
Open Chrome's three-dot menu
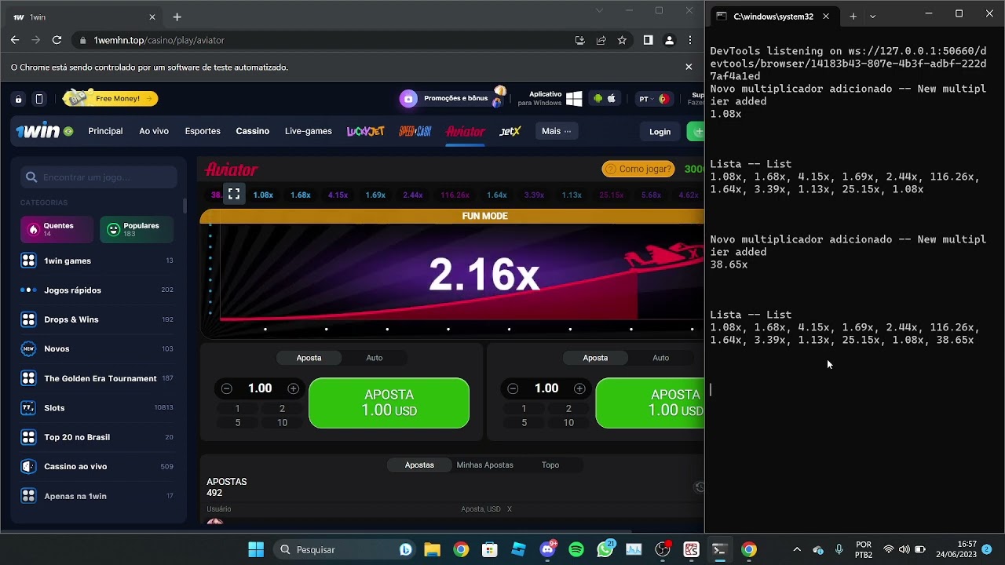(690, 40)
